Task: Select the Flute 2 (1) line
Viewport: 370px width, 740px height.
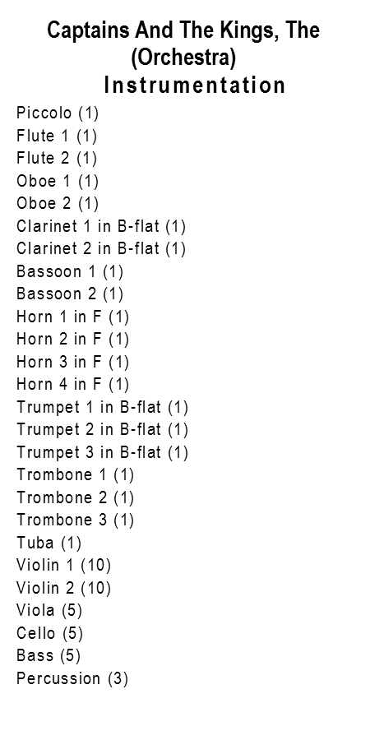Action: 57,158
